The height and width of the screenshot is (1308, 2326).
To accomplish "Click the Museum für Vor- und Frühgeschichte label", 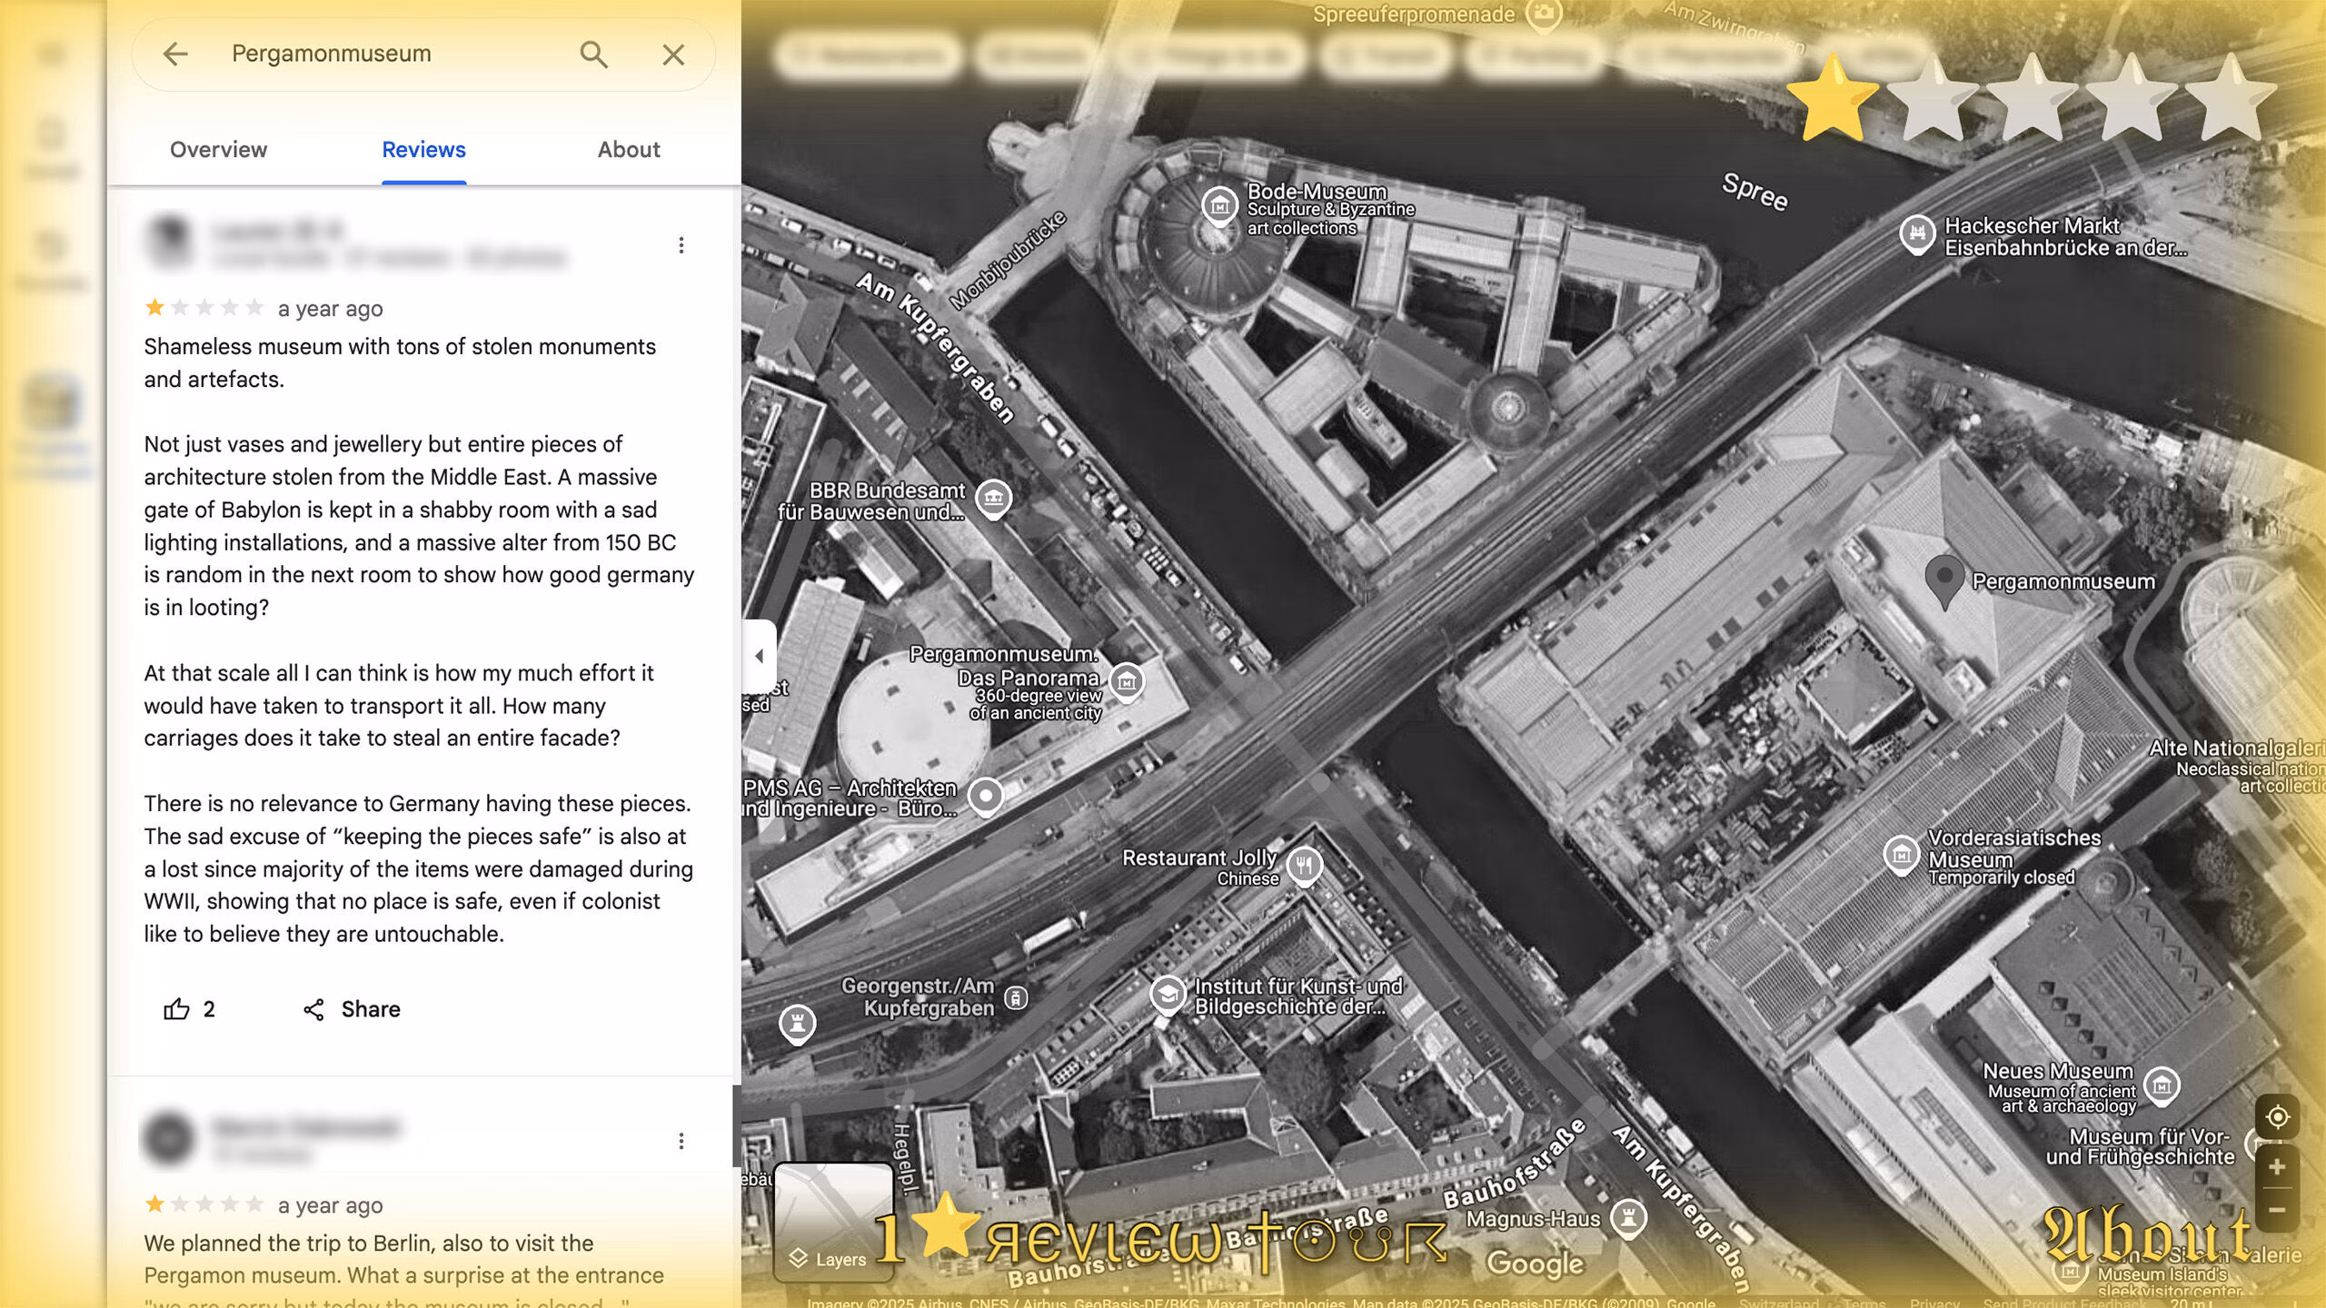I will click(2140, 1146).
